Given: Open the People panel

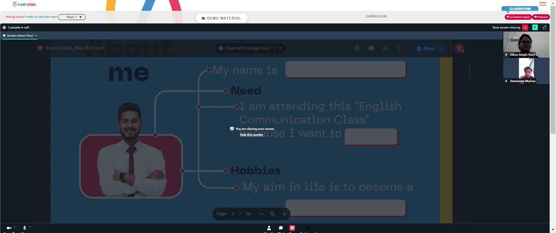Looking at the screenshot, I should tap(269, 228).
